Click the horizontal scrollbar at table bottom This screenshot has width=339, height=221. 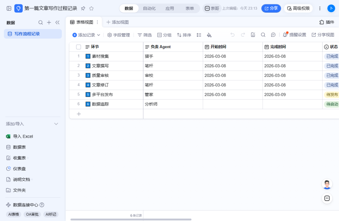click(x=131, y=219)
